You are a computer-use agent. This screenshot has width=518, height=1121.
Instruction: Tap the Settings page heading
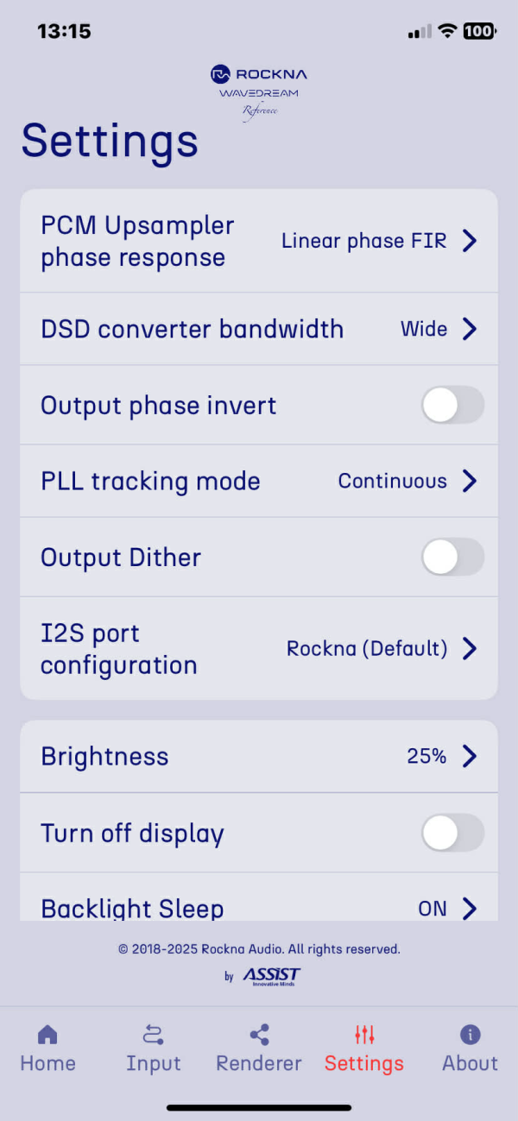pos(110,141)
